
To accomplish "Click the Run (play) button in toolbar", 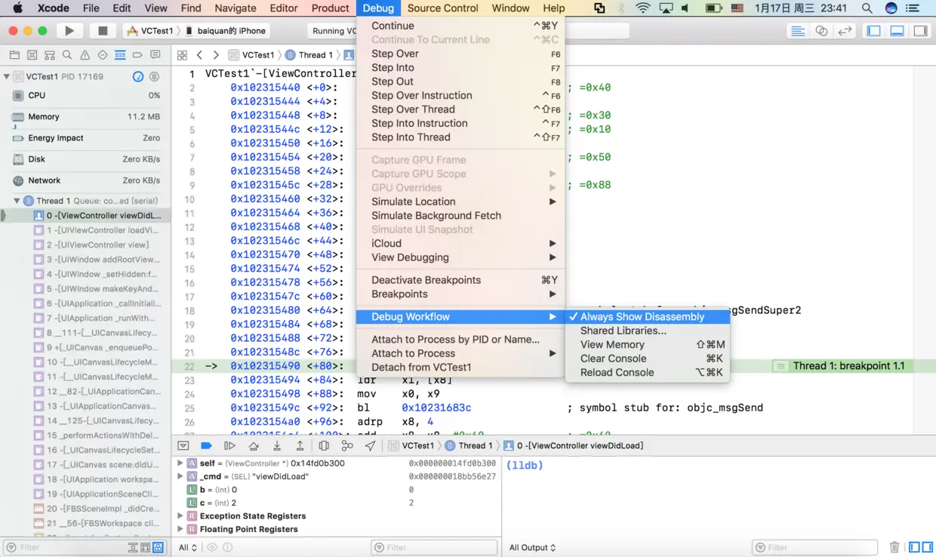I will point(69,31).
